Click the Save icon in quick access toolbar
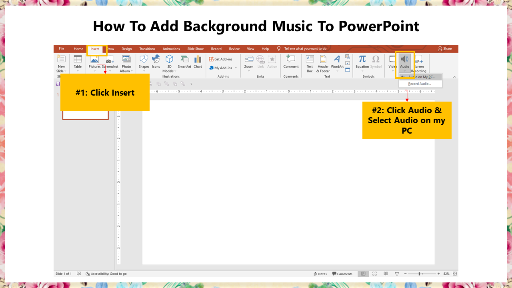512x288 pixels. (x=58, y=84)
